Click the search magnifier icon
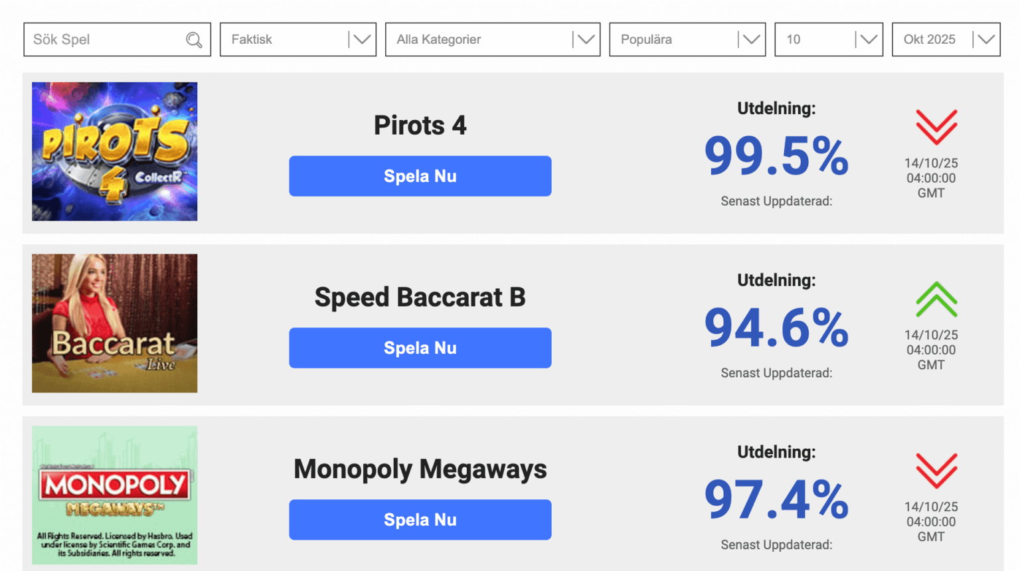 tap(194, 40)
